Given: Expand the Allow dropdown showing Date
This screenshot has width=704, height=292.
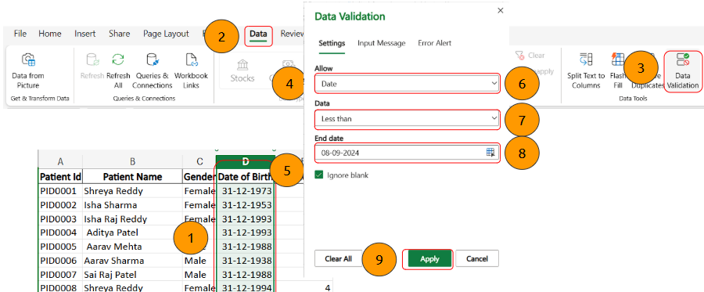Looking at the screenshot, I should pyautogui.click(x=407, y=84).
